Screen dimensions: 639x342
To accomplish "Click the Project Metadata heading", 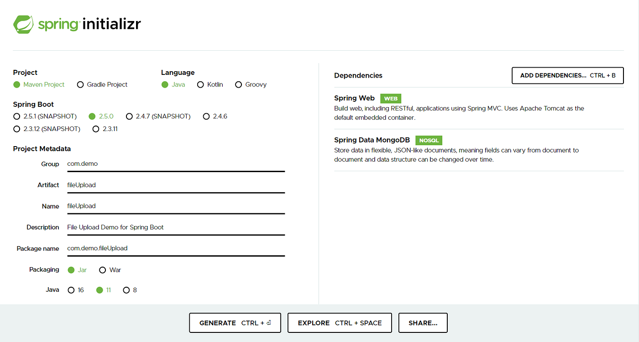I will pos(42,149).
